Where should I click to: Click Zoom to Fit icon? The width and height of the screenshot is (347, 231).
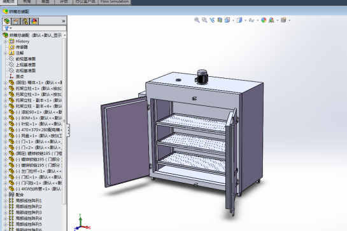[197, 20]
